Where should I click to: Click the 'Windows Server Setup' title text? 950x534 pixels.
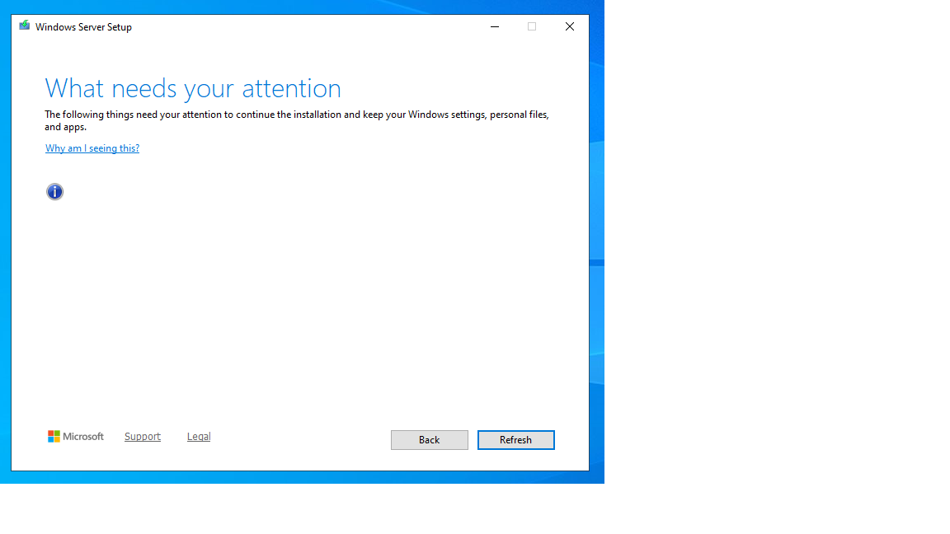click(x=83, y=27)
